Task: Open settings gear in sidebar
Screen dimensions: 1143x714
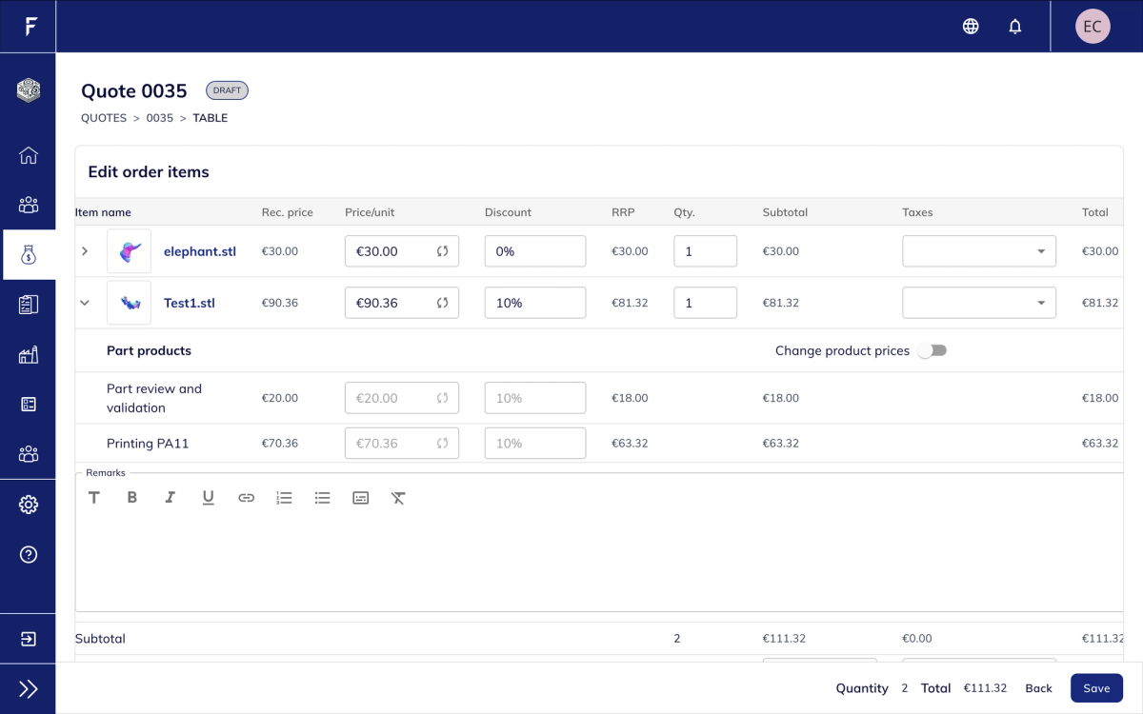Action: coord(29,505)
